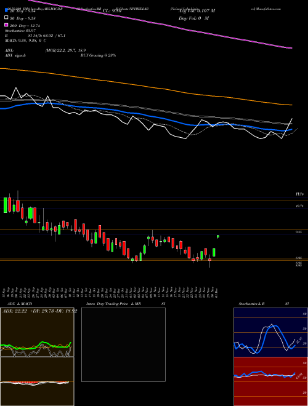The width and height of the screenshot is (308, 406).
Task: Click the 'Stochastics & R' panel title
Action: 253,304
